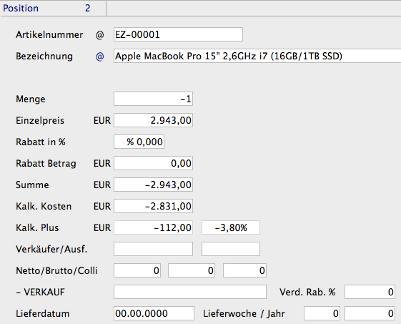Select the Einzelpreis field 2.943,00
Screen dimensions: 401x324
click(x=153, y=121)
